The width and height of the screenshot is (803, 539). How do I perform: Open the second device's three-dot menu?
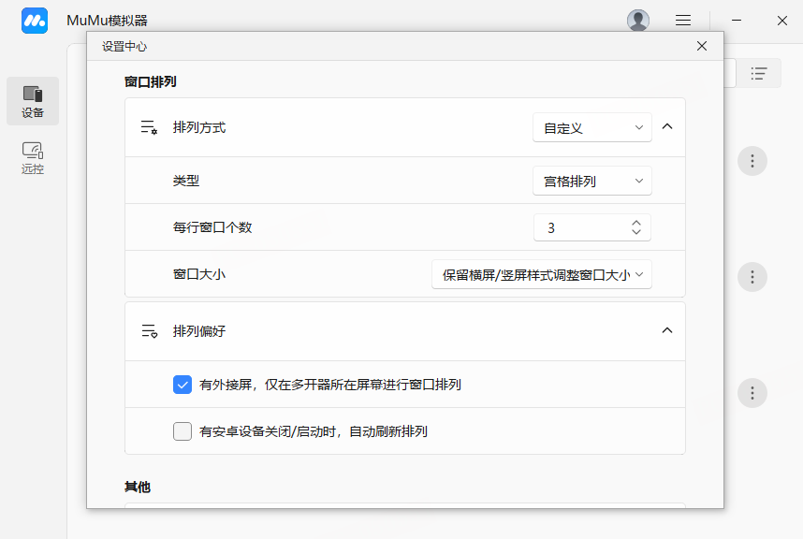(x=752, y=277)
